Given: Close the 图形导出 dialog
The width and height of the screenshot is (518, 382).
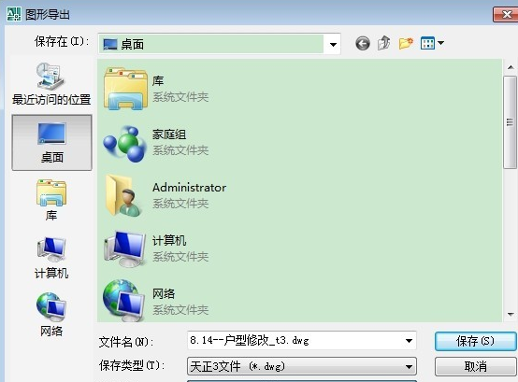Looking at the screenshot, I should pos(506,15).
